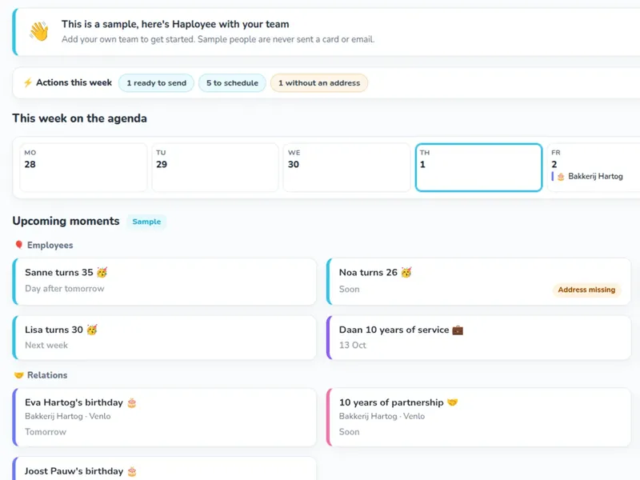The width and height of the screenshot is (640, 480).
Task: Click 'Soon' label on Noa's card
Action: pos(350,290)
